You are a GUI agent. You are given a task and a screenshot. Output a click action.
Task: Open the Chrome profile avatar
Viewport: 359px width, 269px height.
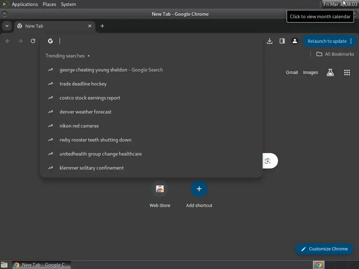[x=294, y=41]
